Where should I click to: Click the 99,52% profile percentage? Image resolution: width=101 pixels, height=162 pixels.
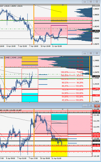pyautogui.click(x=65, y=83)
